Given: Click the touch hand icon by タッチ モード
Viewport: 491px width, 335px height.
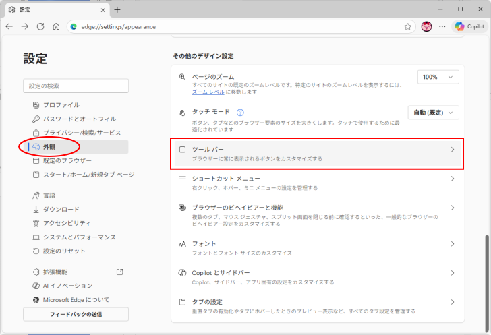Looking at the screenshot, I should (x=182, y=113).
